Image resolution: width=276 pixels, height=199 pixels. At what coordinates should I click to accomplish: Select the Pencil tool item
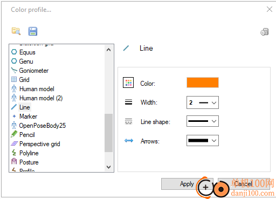[x=27, y=135]
